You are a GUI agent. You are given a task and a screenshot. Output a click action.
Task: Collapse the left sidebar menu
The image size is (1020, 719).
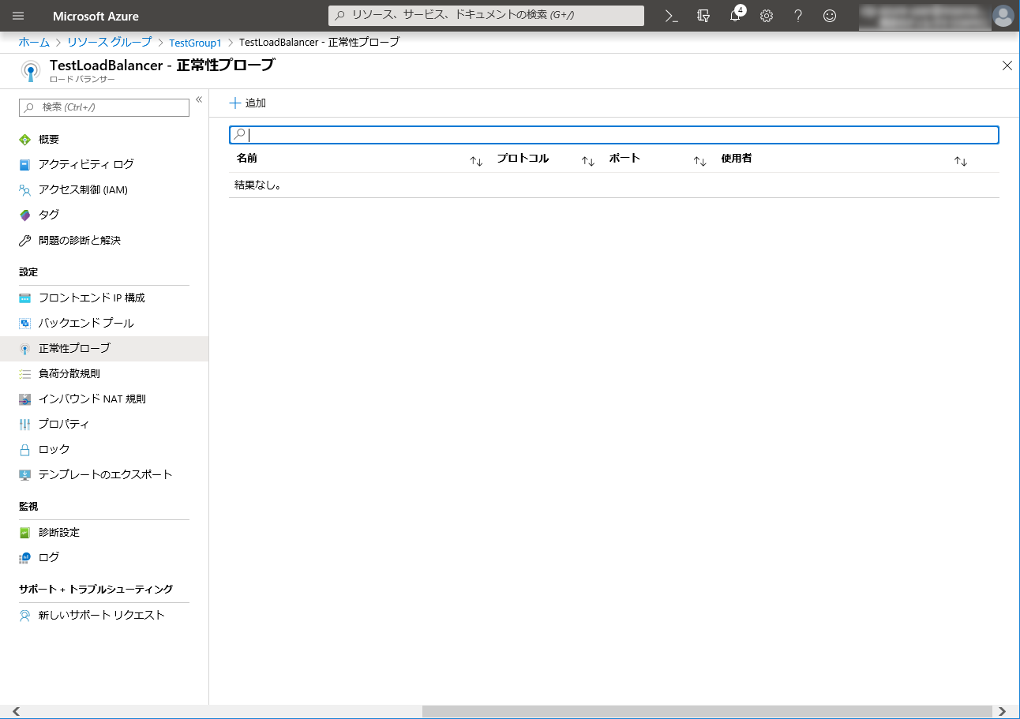(199, 99)
